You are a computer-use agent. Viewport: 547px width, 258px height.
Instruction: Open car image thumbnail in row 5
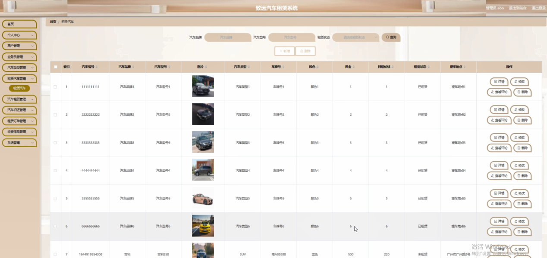tap(203, 198)
